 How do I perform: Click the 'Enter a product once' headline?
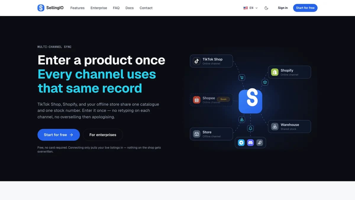(x=101, y=60)
